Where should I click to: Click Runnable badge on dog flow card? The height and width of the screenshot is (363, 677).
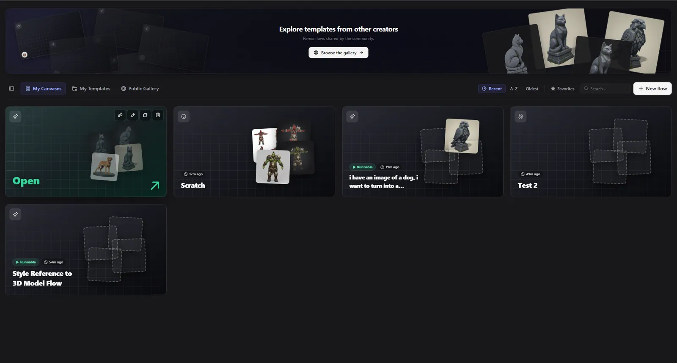(363, 167)
